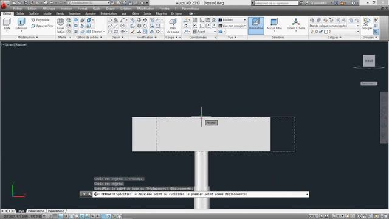Screen dimensions: 389x219
Task: Open the Format menu
Action: coord(82,9)
